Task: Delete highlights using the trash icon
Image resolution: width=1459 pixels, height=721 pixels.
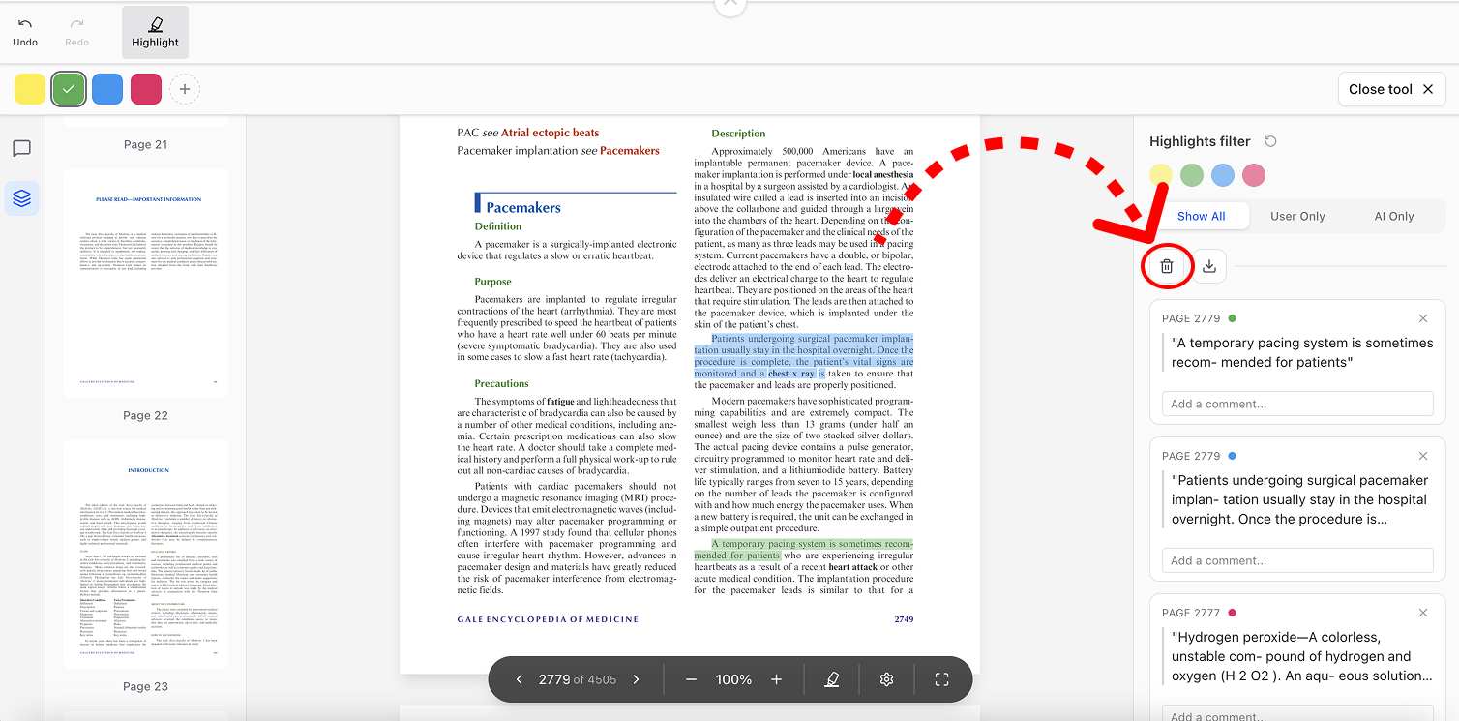Action: pyautogui.click(x=1167, y=265)
